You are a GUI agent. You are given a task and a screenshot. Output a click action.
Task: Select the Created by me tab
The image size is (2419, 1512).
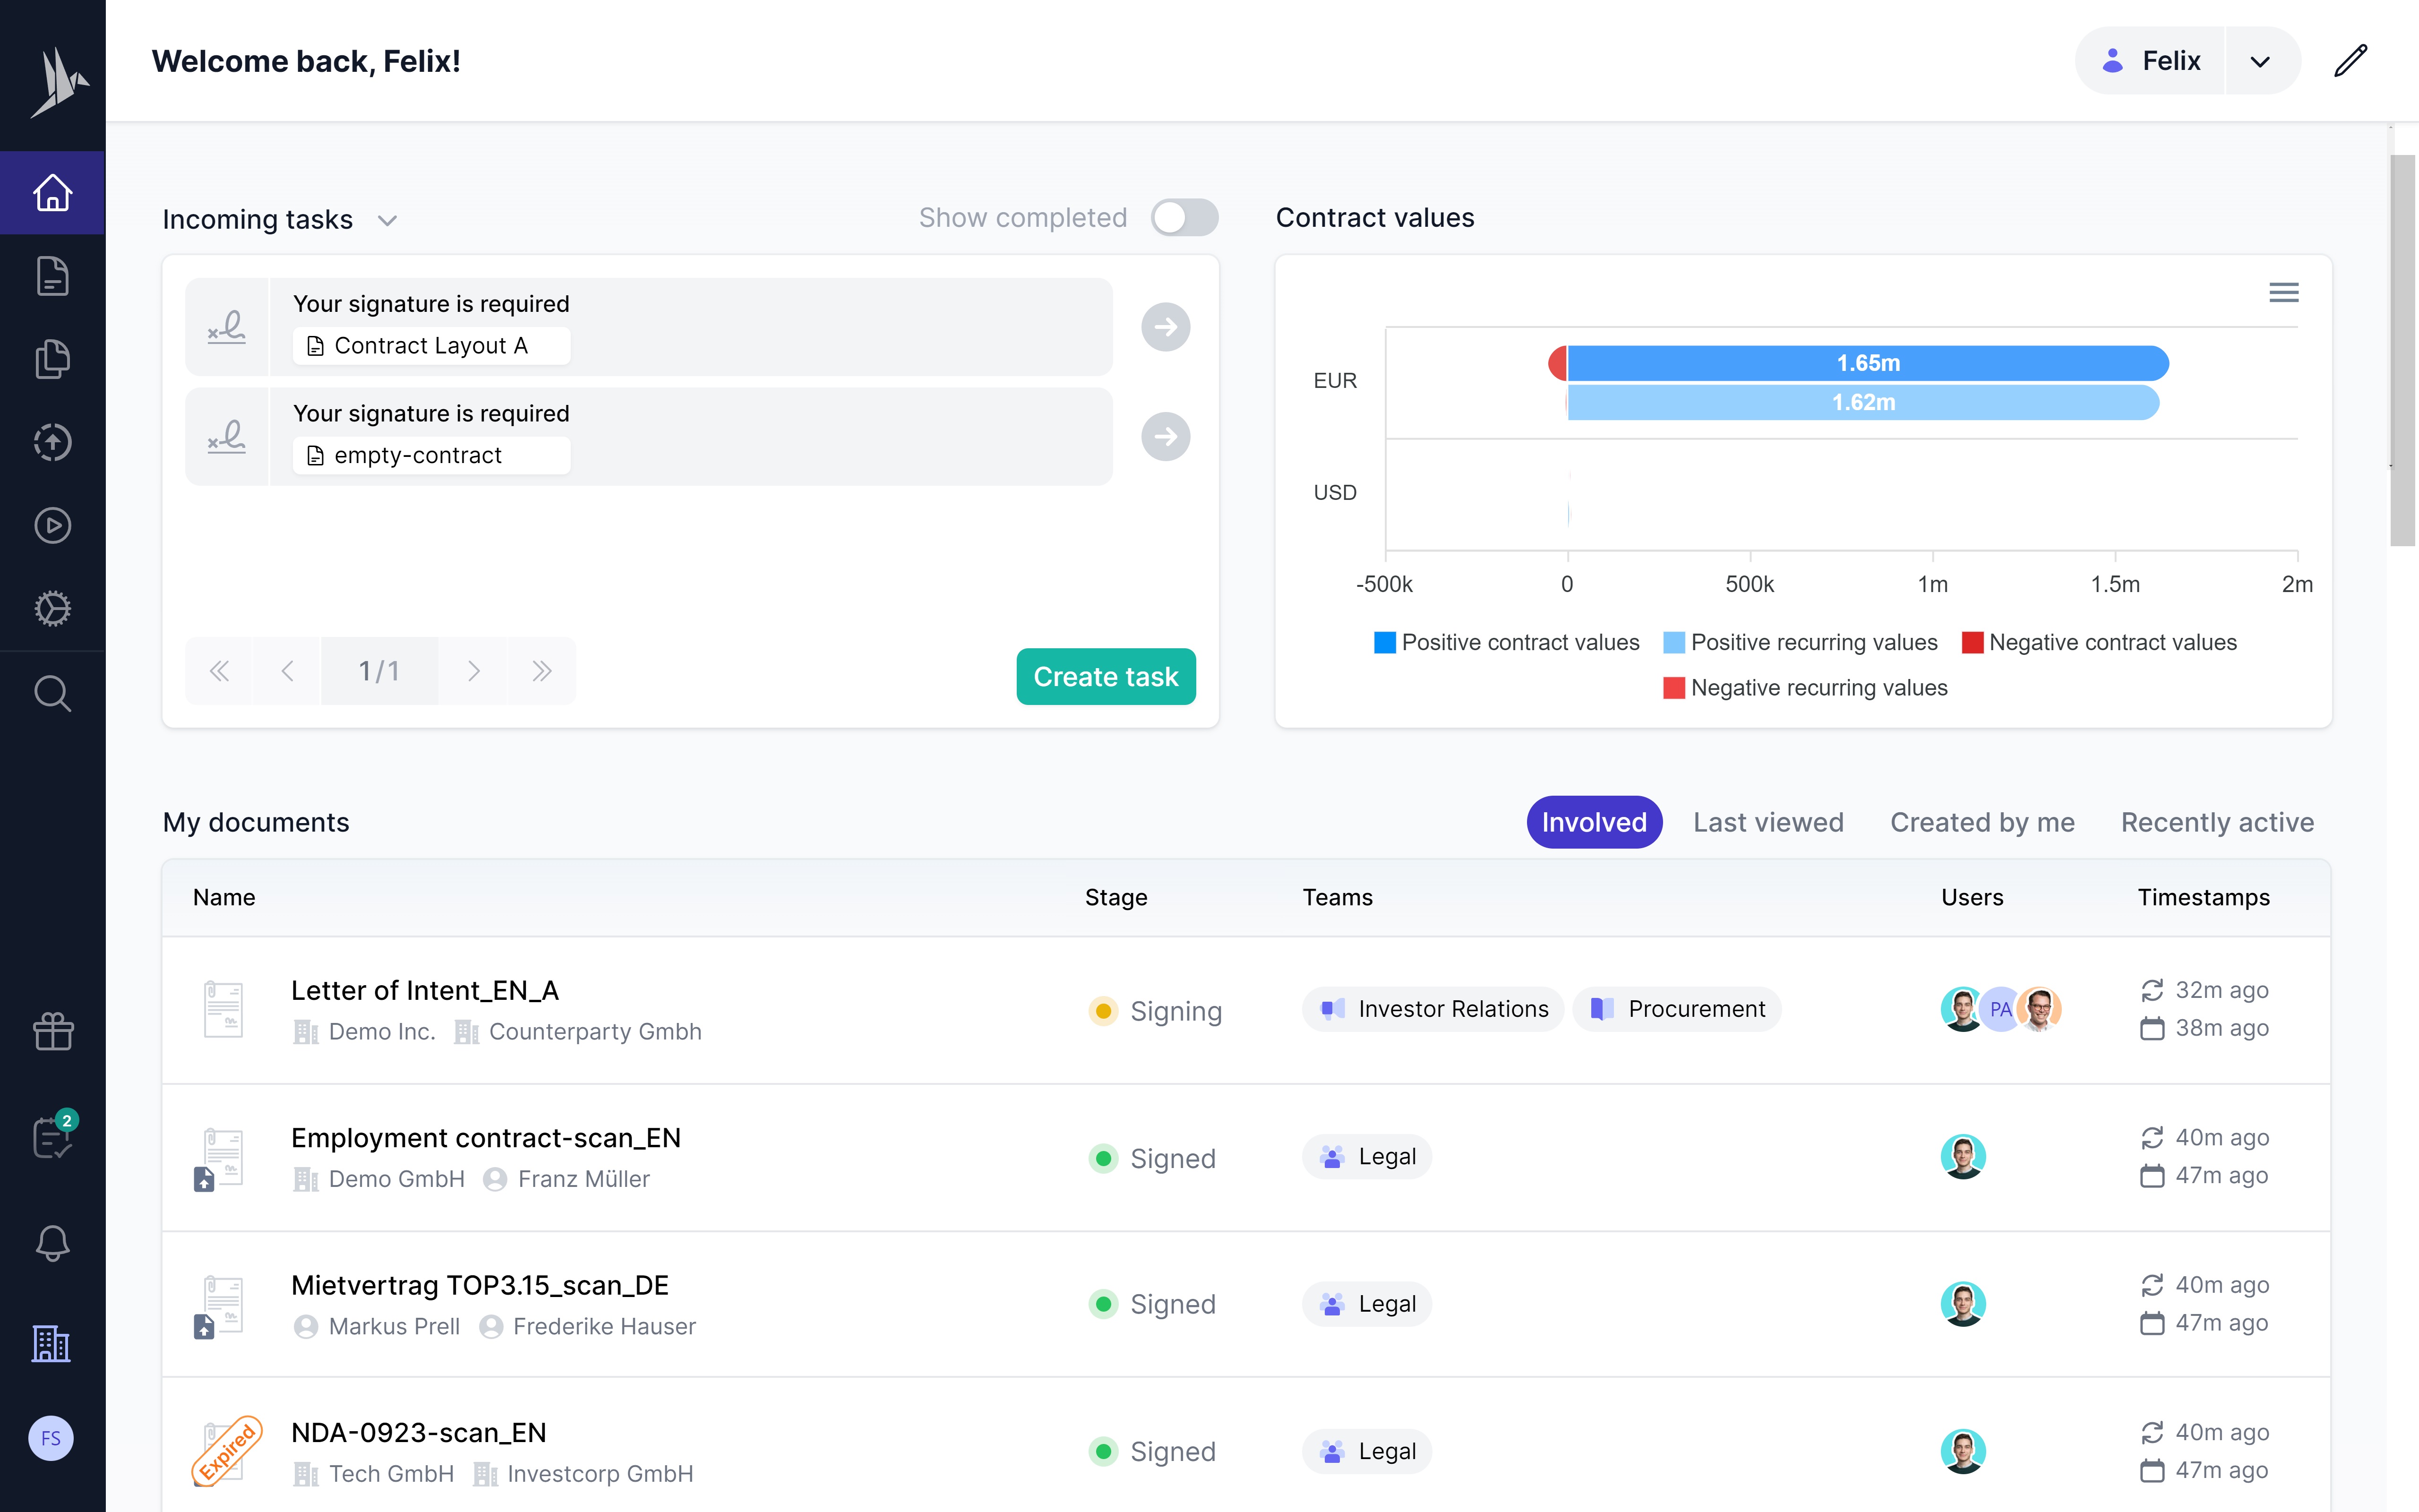click(1981, 822)
